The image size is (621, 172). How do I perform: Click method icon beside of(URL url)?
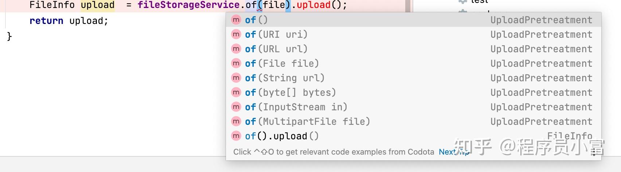tap(236, 49)
